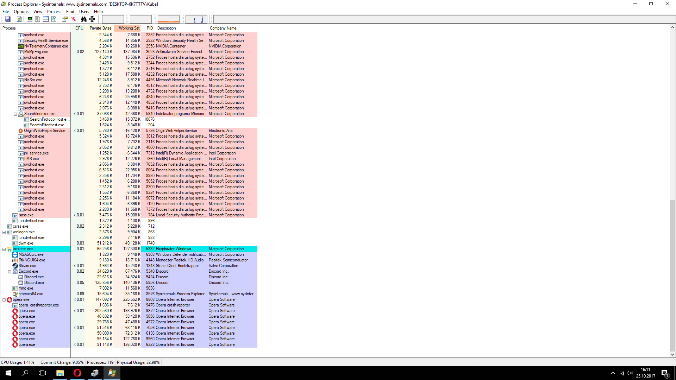Click the procexp64.exe process icon

tap(15, 294)
